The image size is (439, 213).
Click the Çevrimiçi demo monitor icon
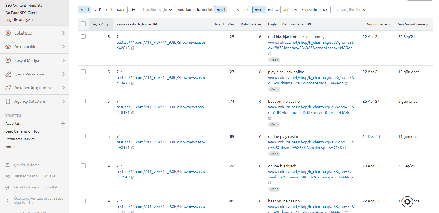(x=8, y=165)
